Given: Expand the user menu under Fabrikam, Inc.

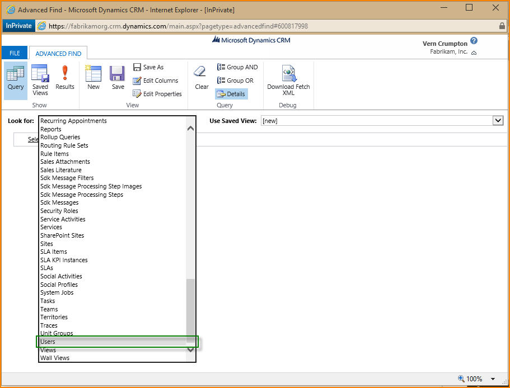Looking at the screenshot, I should pos(474,53).
